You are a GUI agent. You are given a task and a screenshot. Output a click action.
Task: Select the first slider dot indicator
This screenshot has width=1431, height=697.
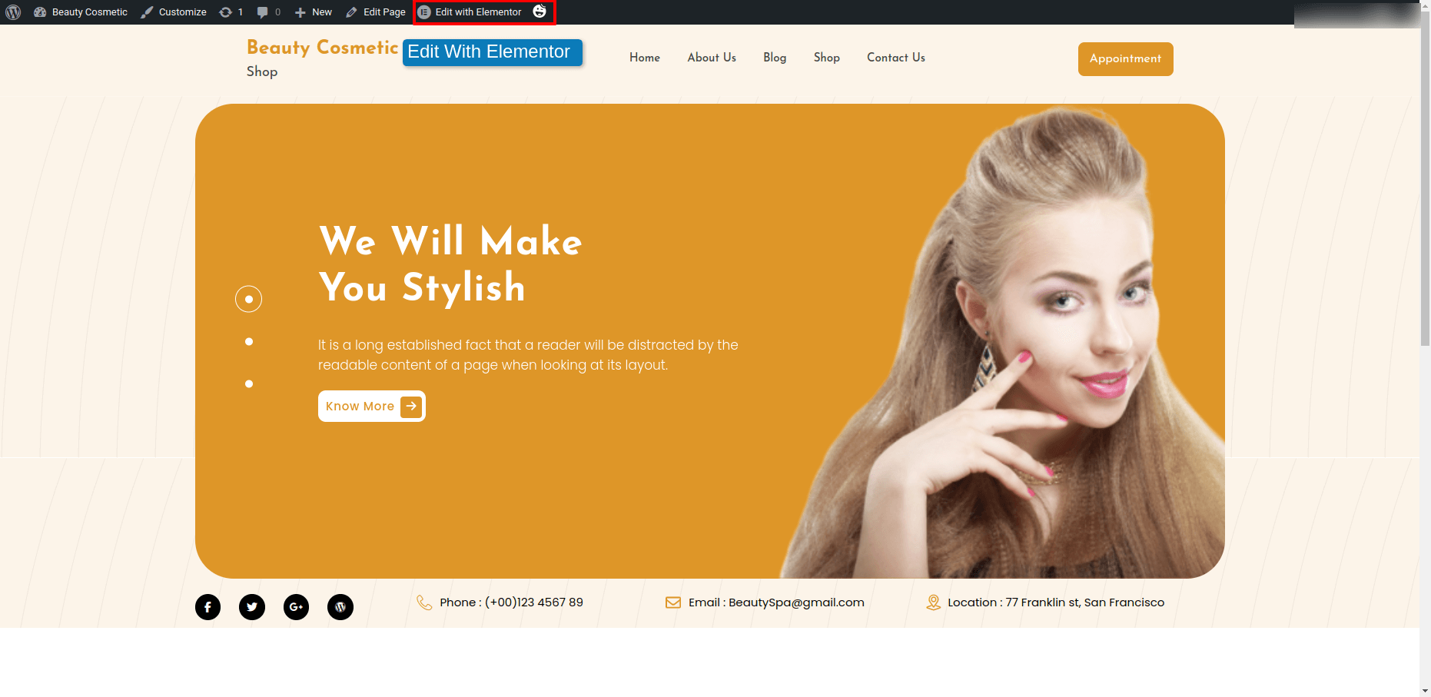[x=248, y=299]
